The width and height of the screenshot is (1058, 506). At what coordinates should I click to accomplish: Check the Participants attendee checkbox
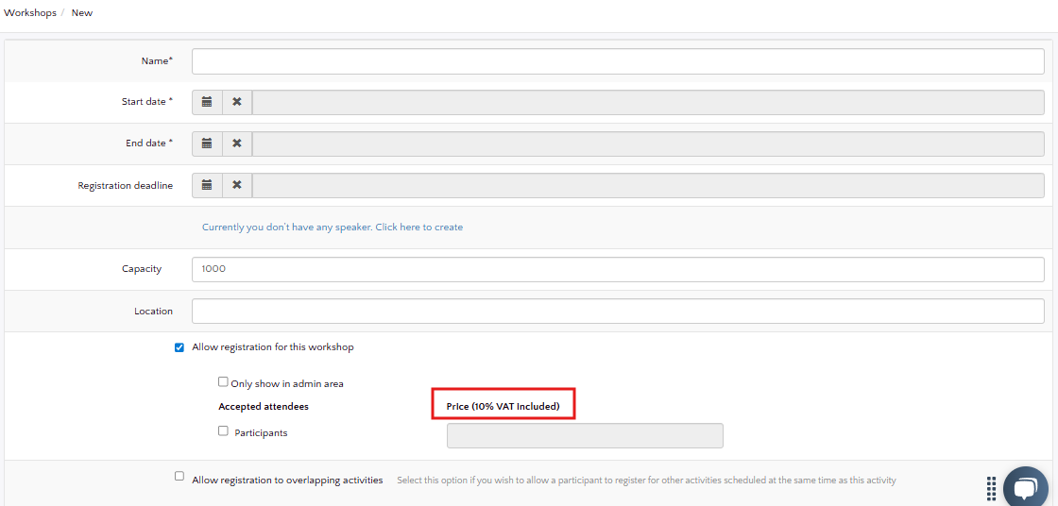pos(223,430)
